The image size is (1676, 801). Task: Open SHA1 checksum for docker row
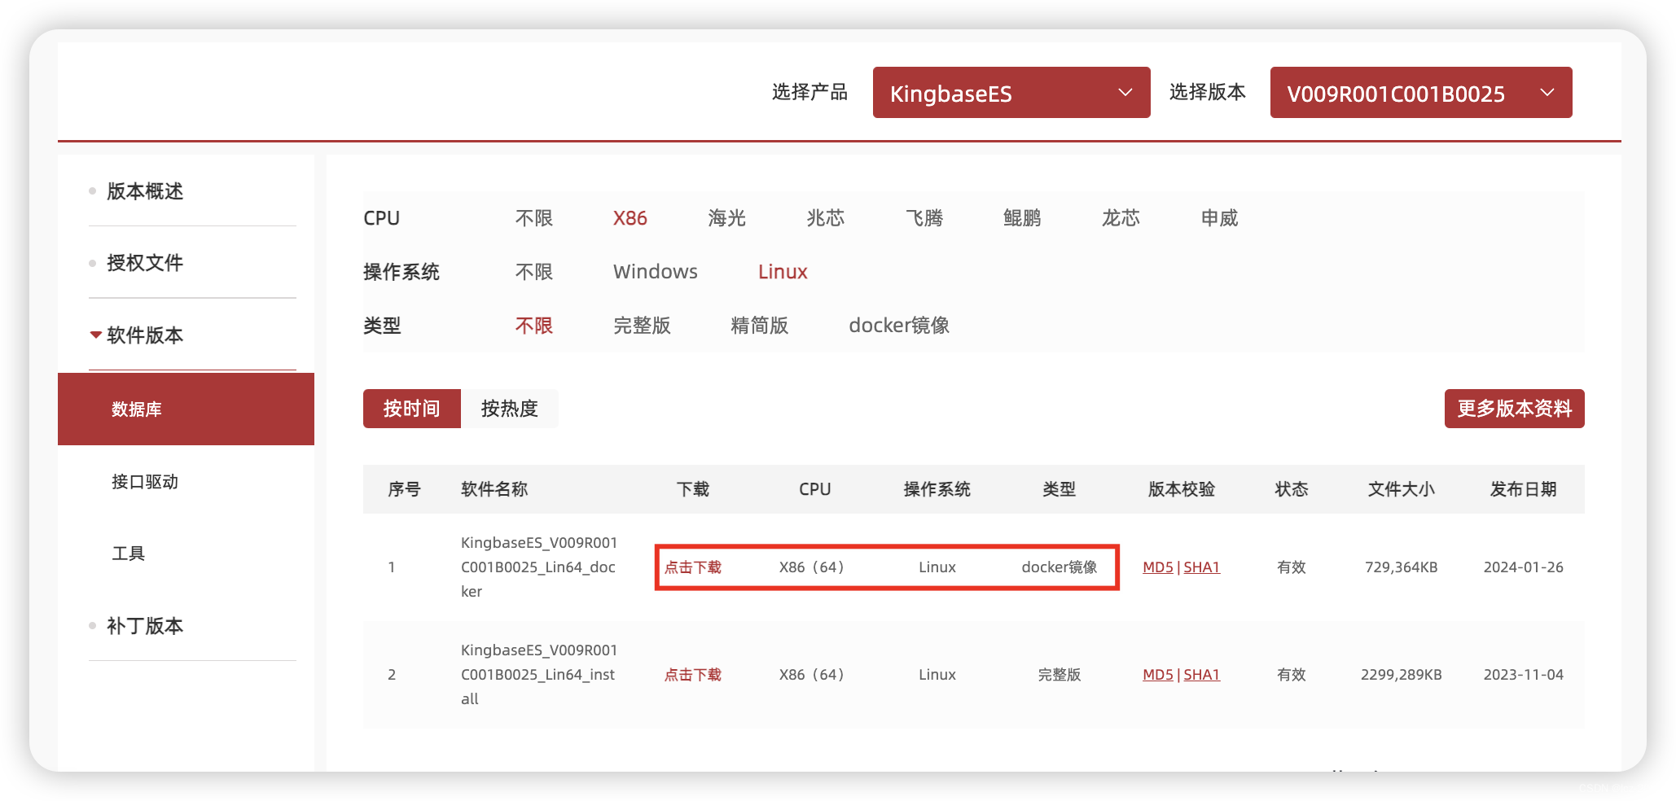click(x=1201, y=567)
